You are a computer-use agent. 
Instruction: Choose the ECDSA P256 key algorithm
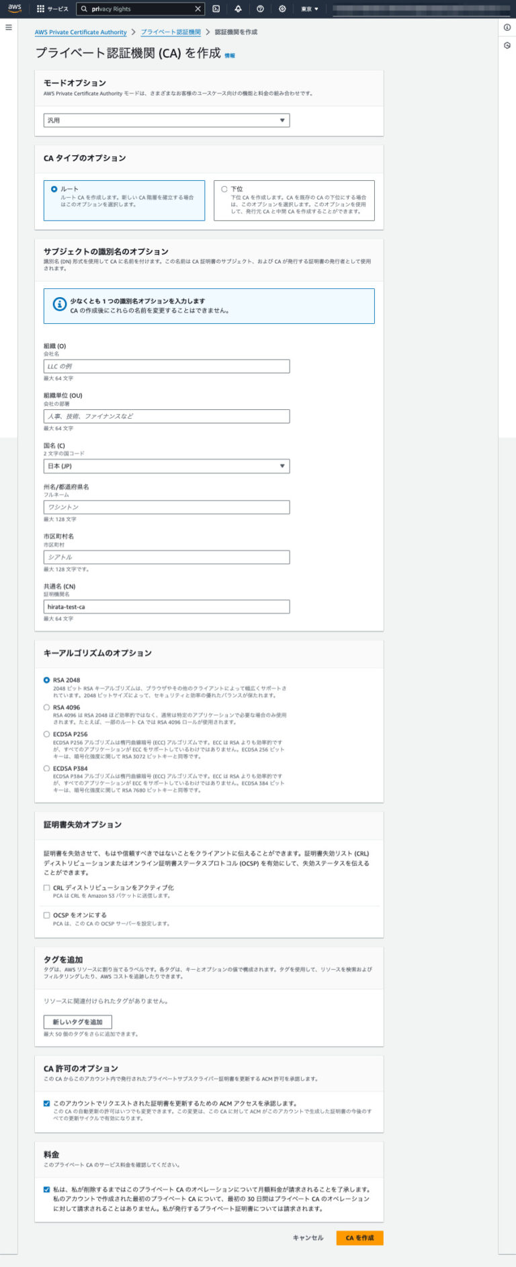click(x=47, y=735)
